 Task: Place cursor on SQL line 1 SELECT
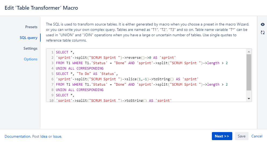pos(62,52)
